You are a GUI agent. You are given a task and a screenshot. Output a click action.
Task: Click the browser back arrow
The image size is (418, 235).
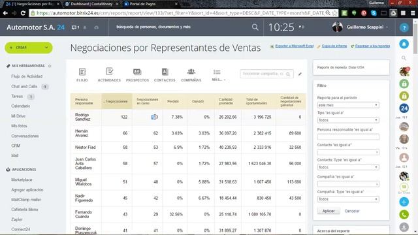coord(5,13)
